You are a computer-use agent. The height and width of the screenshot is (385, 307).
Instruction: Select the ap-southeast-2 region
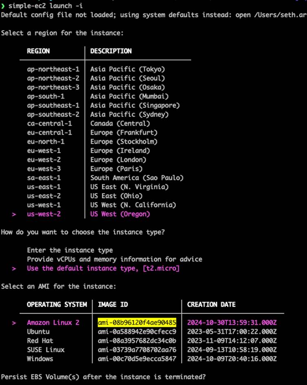pos(53,115)
